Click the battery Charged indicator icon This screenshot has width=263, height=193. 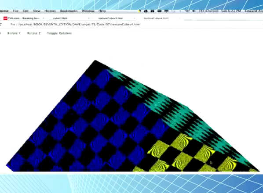201,11
